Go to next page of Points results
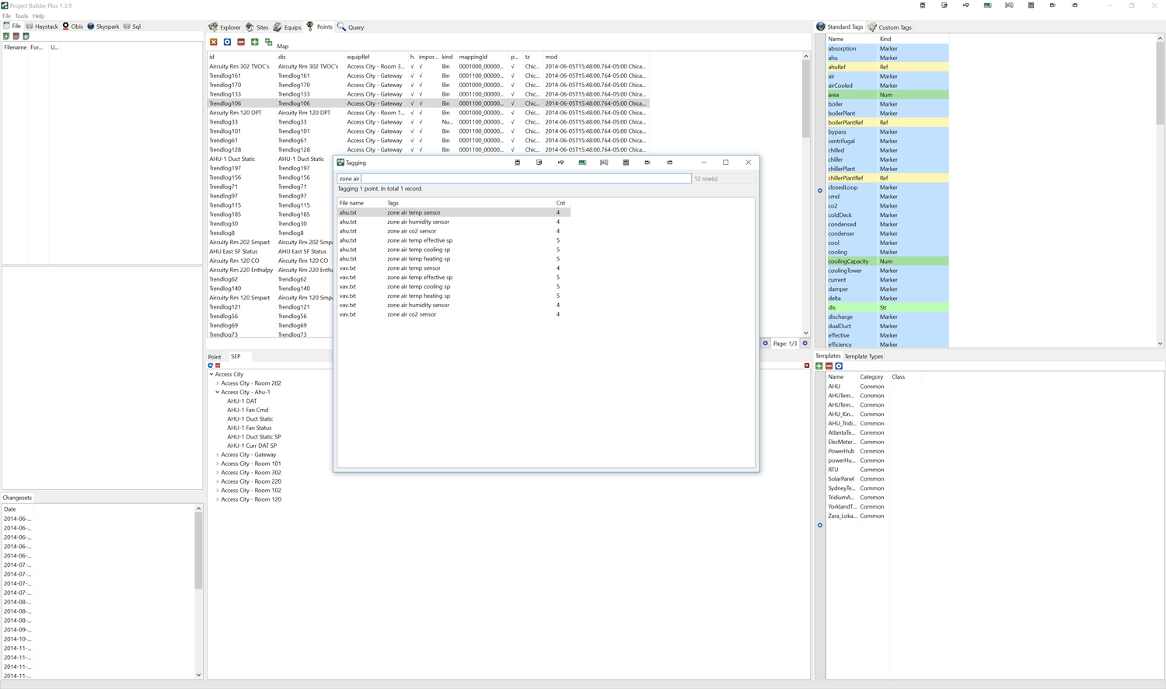 coord(805,343)
